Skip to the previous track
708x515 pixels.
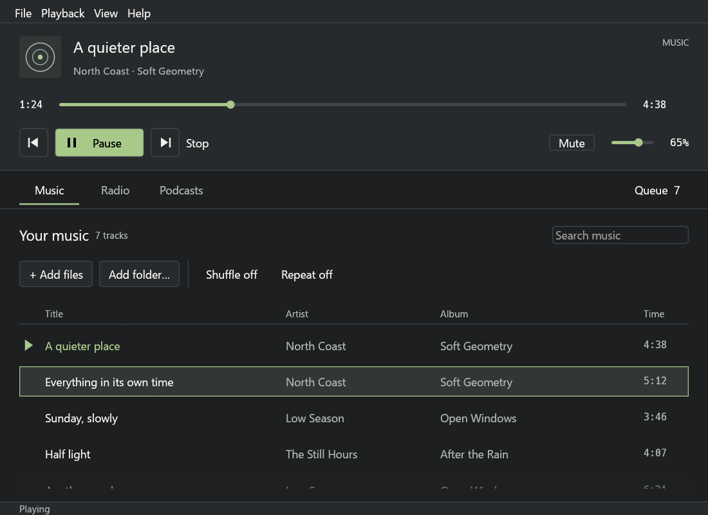click(33, 143)
